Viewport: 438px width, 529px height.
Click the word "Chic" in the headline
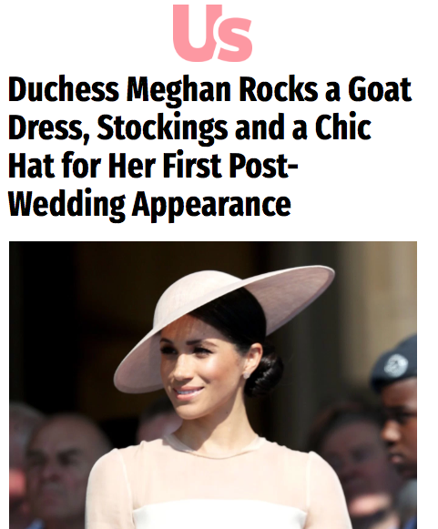[343, 127]
